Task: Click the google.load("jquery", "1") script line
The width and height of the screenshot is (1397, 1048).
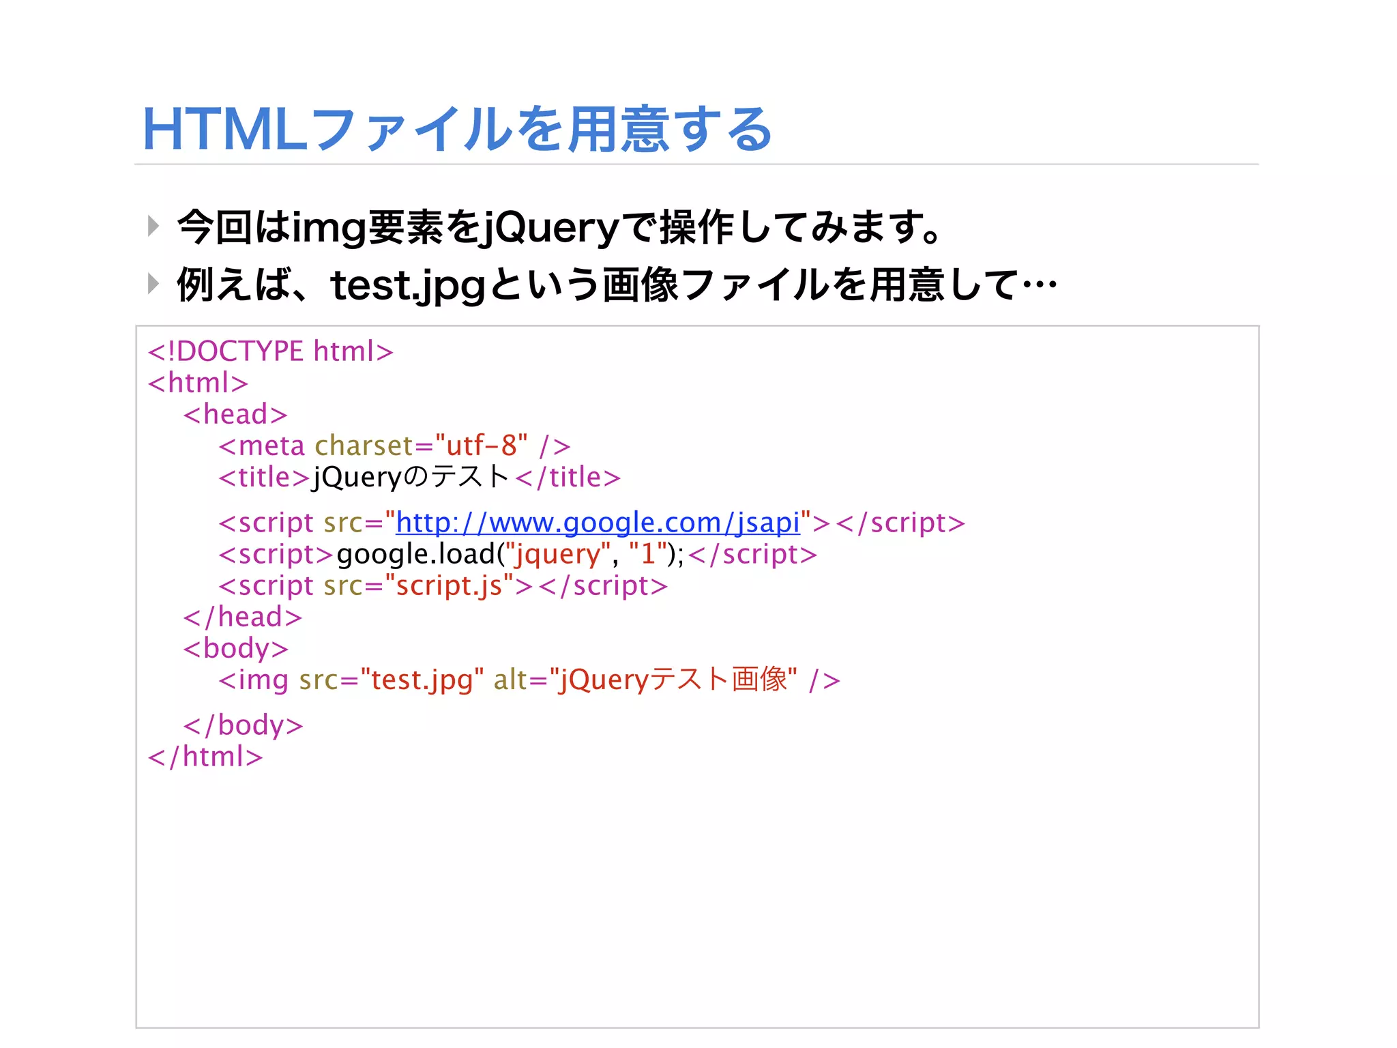Action: point(518,554)
